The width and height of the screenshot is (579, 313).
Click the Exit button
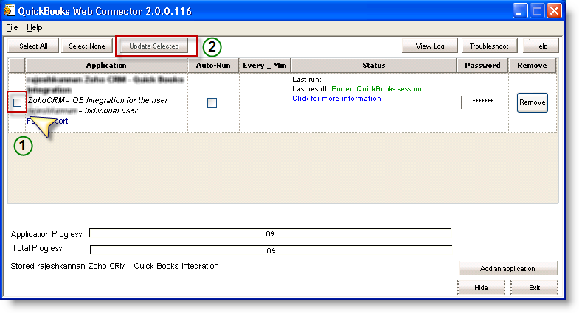point(534,287)
